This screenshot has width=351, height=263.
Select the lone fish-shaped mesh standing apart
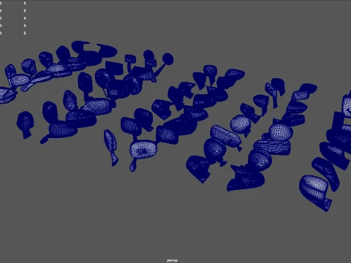pos(111,148)
